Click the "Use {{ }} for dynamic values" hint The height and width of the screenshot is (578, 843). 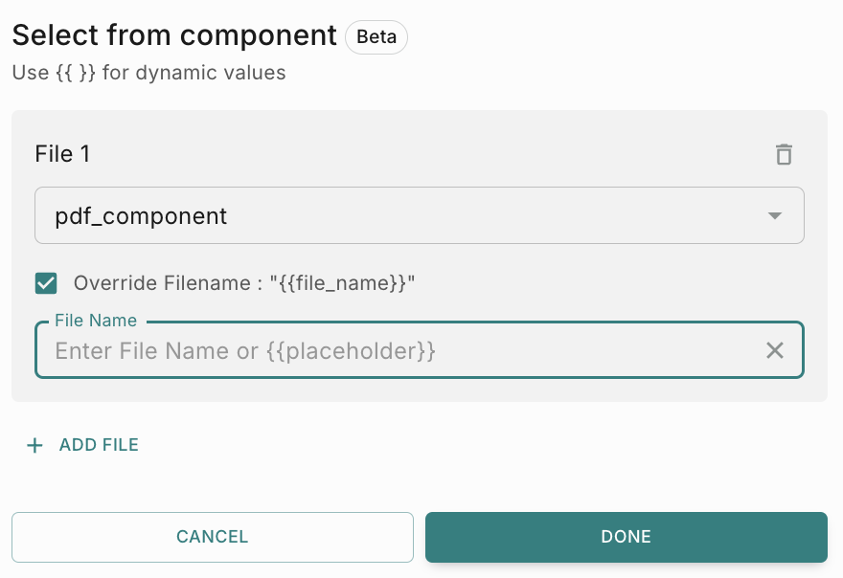(x=148, y=73)
